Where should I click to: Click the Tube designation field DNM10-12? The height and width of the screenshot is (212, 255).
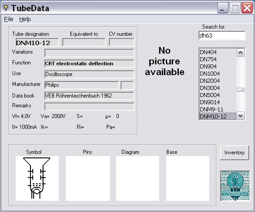pos(37,42)
